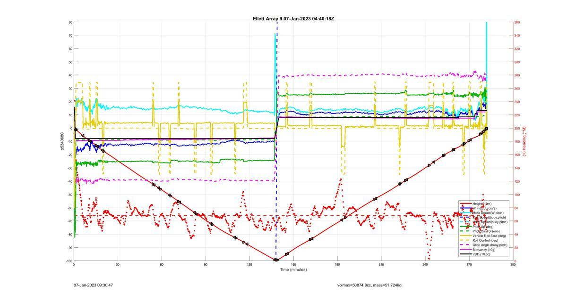This screenshot has width=567, height=293.
Task: Select the "220" tick on the heading axis
Action: pyautogui.click(x=517, y=115)
